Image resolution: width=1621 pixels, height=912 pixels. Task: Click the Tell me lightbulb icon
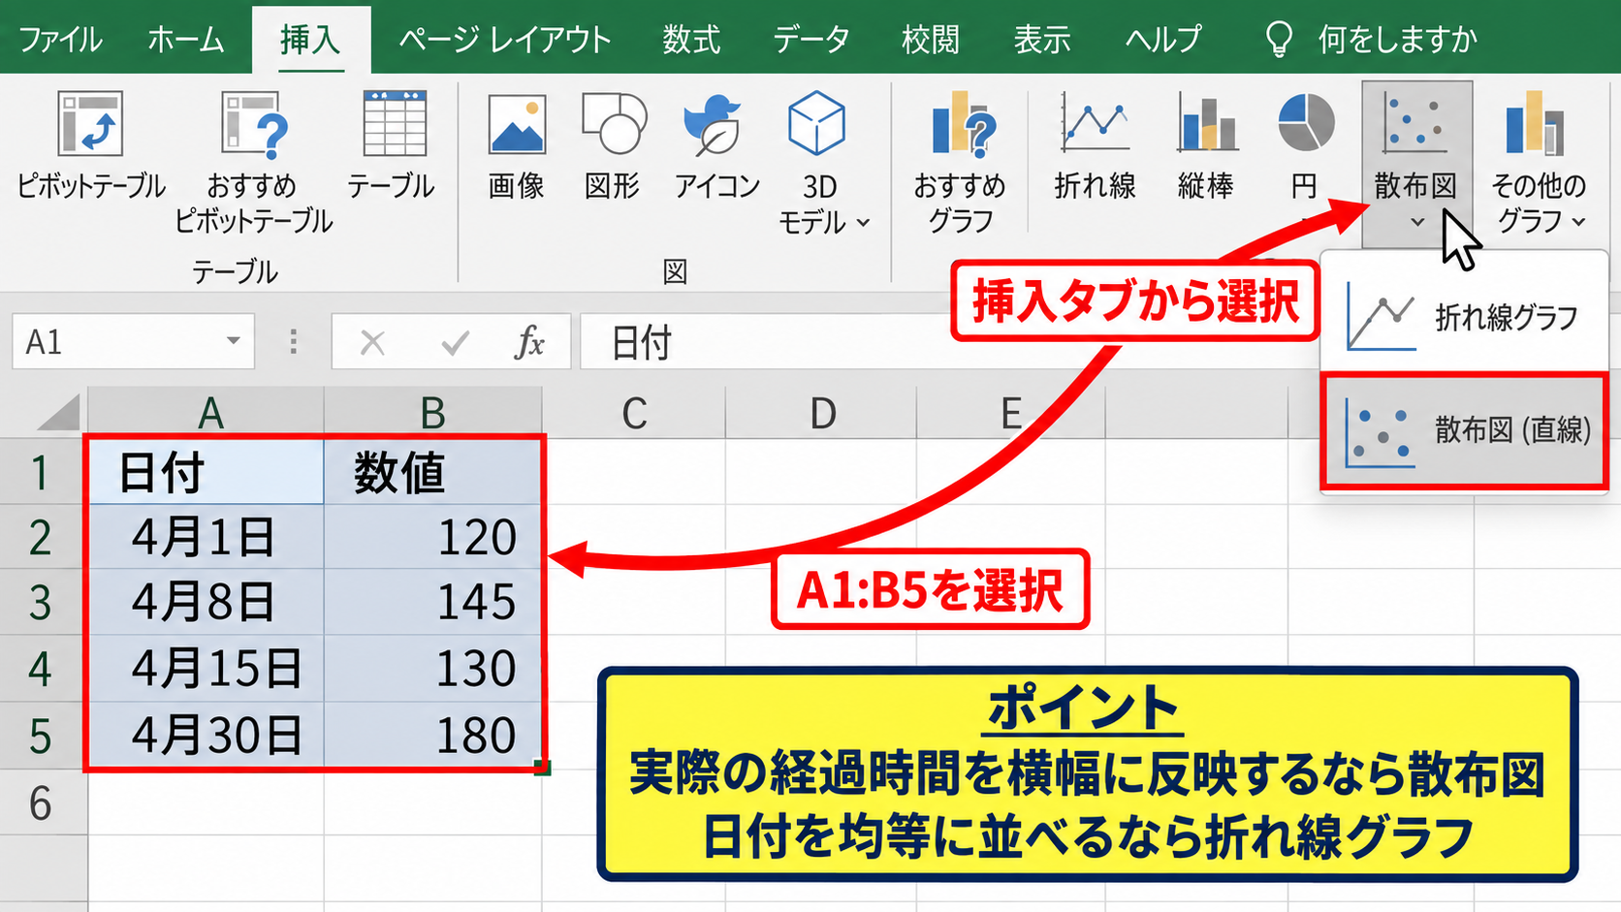(1279, 40)
